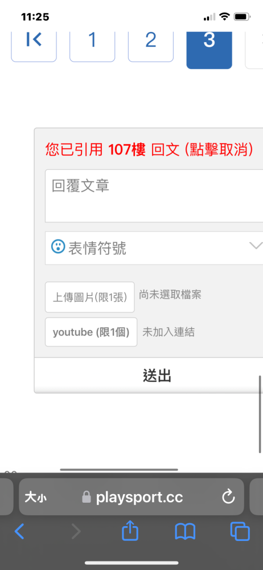The height and width of the screenshot is (570, 263).
Task: Click 上傳圖片(限1張) upload button
Action: 90,297
